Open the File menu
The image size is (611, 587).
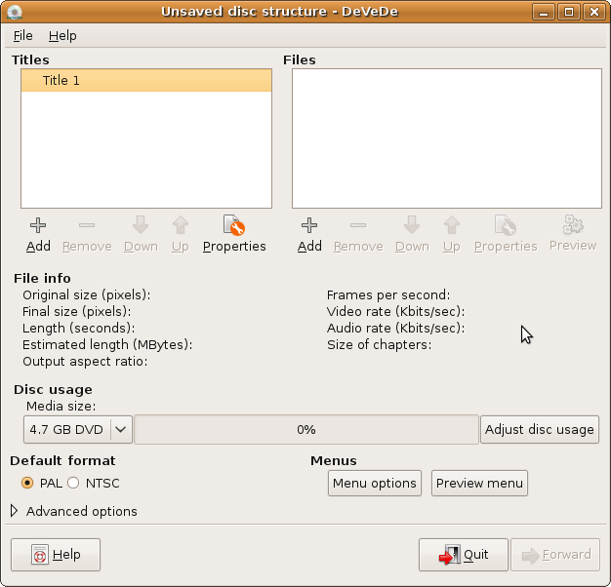click(22, 35)
